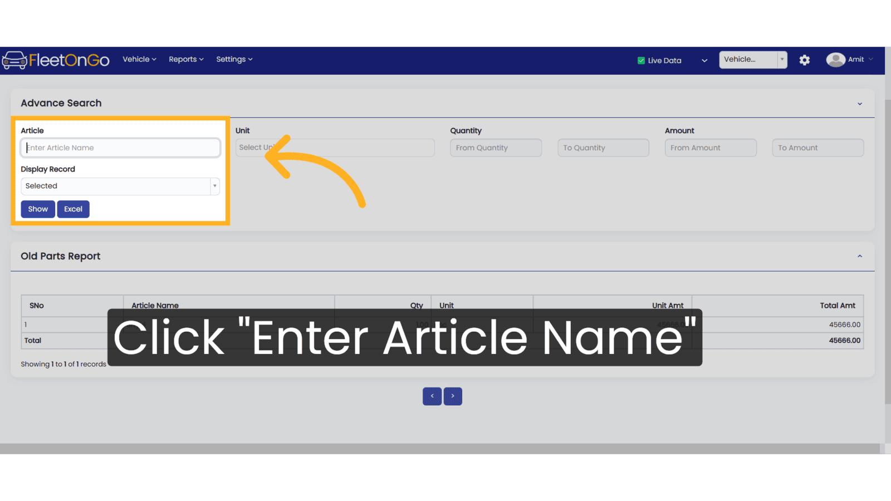Click the Total row label
891x501 pixels.
[x=33, y=341]
